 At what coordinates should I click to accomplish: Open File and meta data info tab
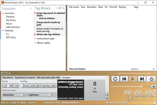(x=48, y=78)
